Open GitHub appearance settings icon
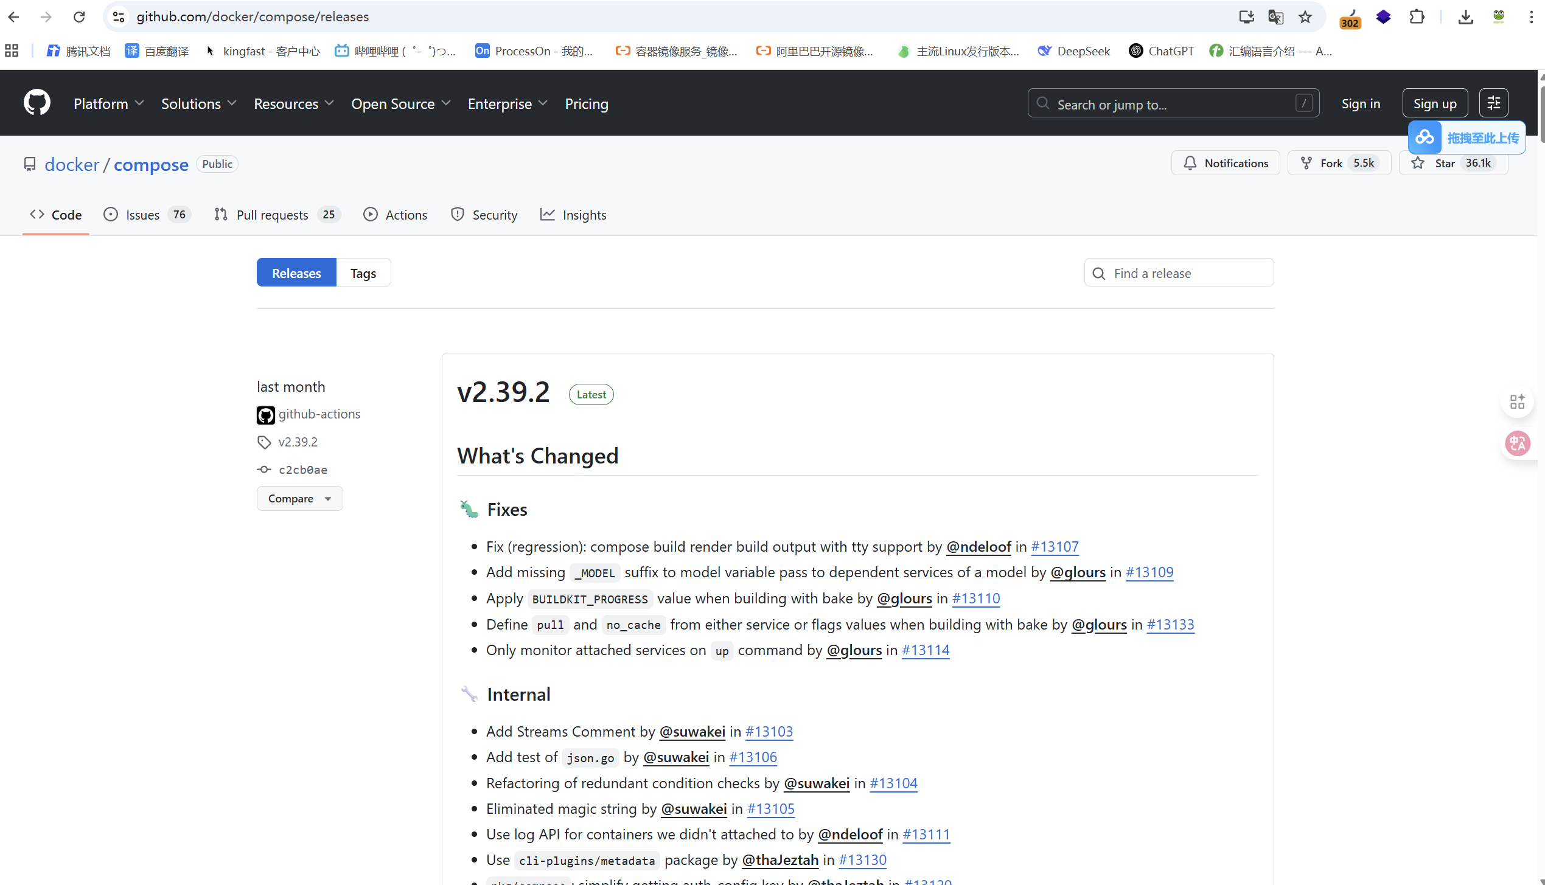Screen dimensions: 1545x885 tap(1494, 103)
